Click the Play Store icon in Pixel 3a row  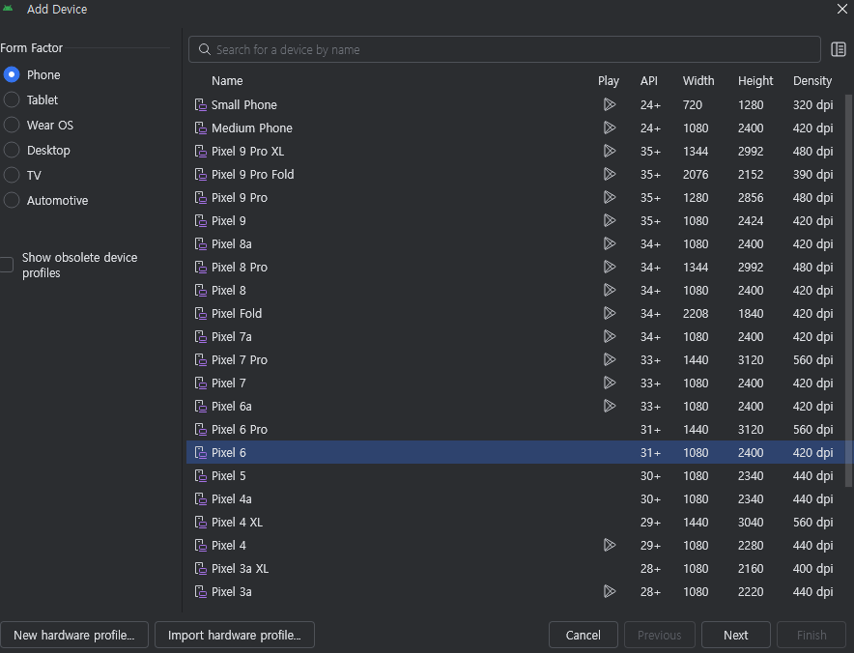[610, 591]
